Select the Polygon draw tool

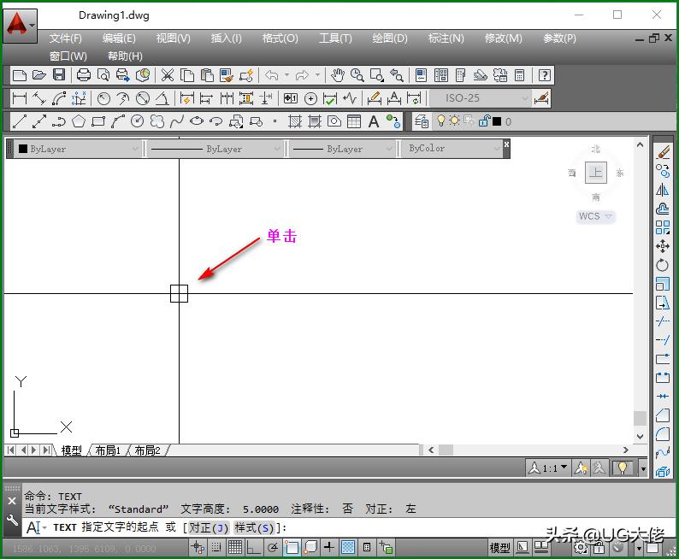pyautogui.click(x=79, y=121)
